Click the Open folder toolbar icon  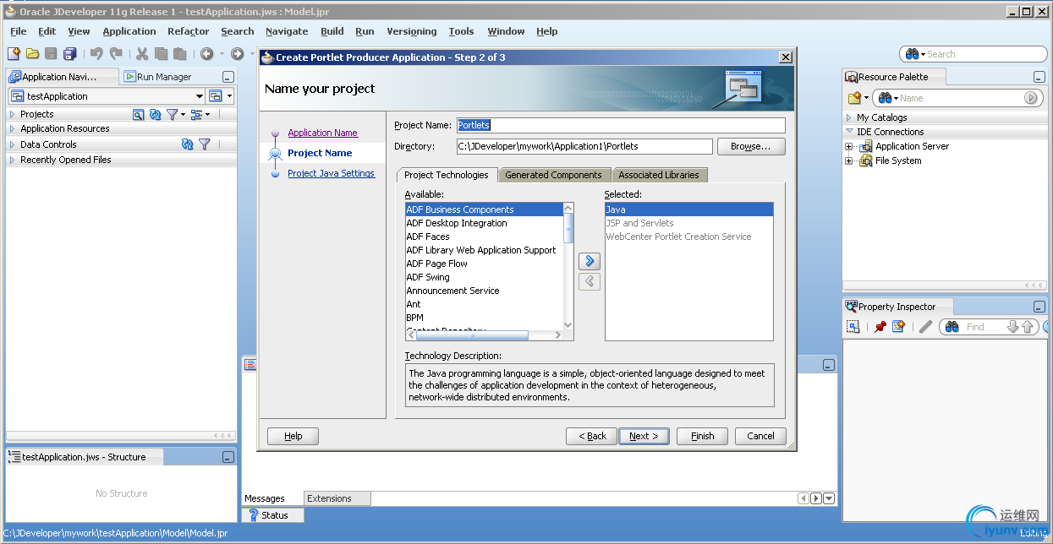32,54
